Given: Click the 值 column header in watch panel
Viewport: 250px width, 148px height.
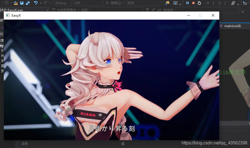Looking at the screenshot, I should (123, 143).
